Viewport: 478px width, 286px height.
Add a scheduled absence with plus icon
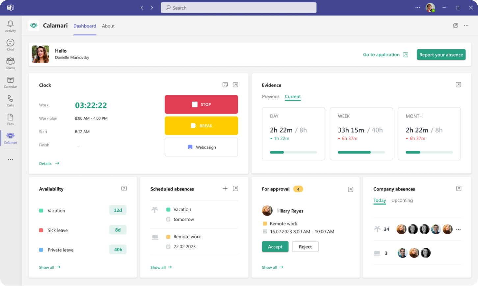[x=225, y=189]
